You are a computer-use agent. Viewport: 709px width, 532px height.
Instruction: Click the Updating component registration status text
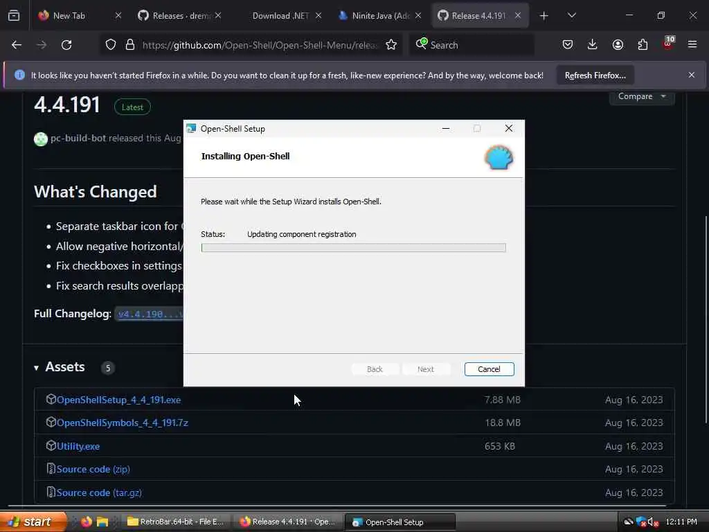[302, 234]
